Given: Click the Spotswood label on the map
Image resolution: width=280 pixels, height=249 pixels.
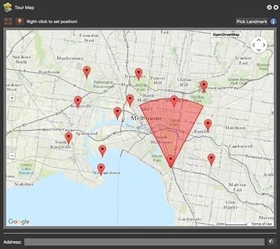Looking at the screenshot, I should (86, 134).
